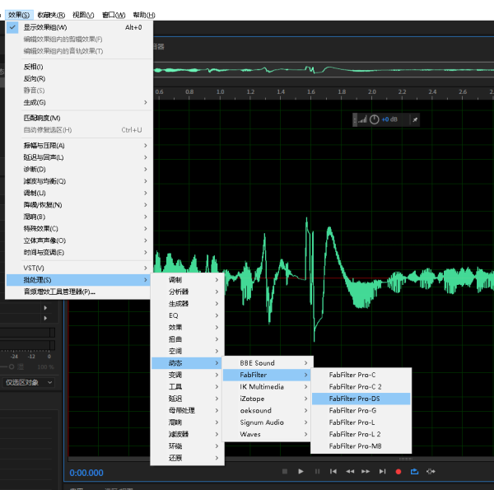The width and height of the screenshot is (494, 490).
Task: Adjust the +0 dB volume knob
Action: point(375,119)
